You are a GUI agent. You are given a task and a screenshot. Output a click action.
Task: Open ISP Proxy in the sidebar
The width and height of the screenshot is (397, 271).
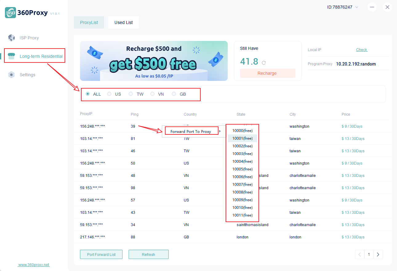(x=29, y=38)
